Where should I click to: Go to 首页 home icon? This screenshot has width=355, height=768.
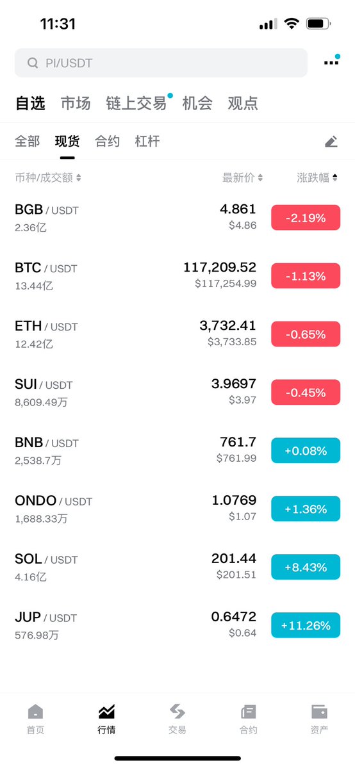pos(35,712)
